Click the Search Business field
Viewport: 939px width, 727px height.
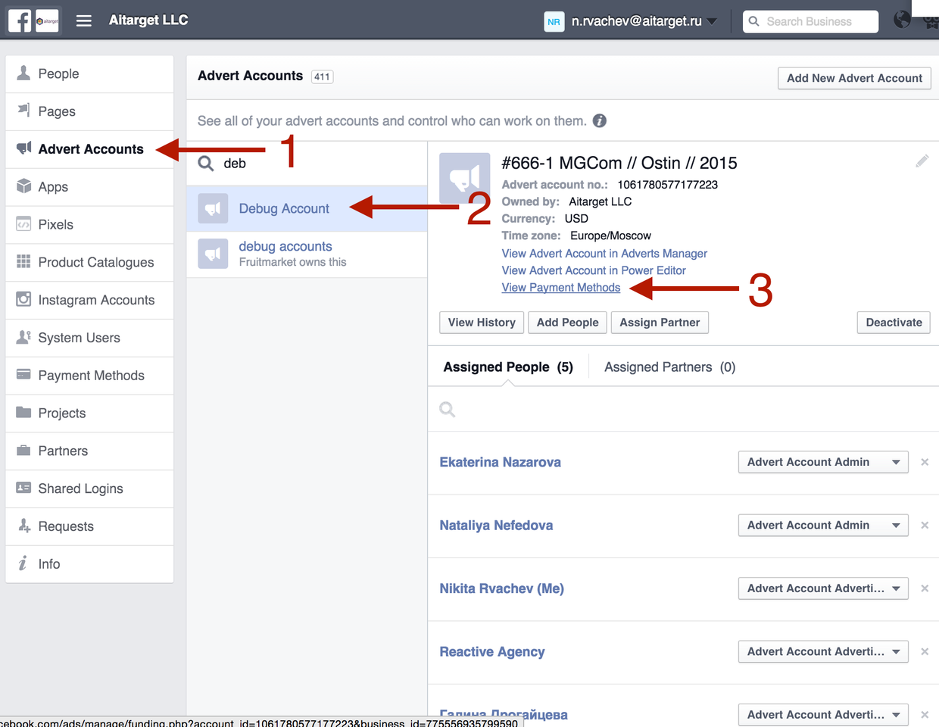(x=811, y=21)
